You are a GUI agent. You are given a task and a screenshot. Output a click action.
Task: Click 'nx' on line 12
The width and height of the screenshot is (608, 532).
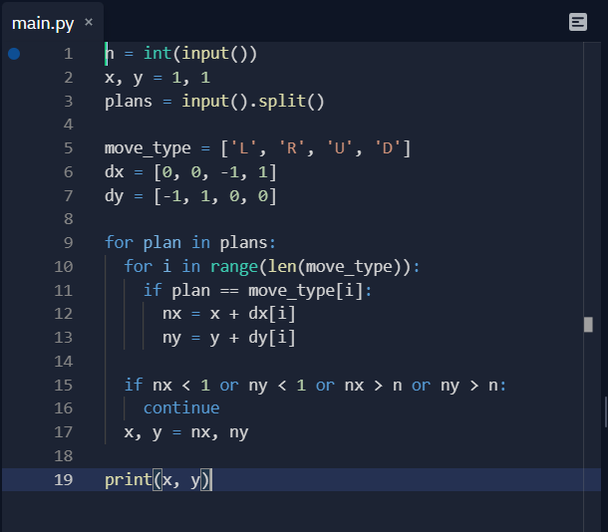(x=171, y=314)
